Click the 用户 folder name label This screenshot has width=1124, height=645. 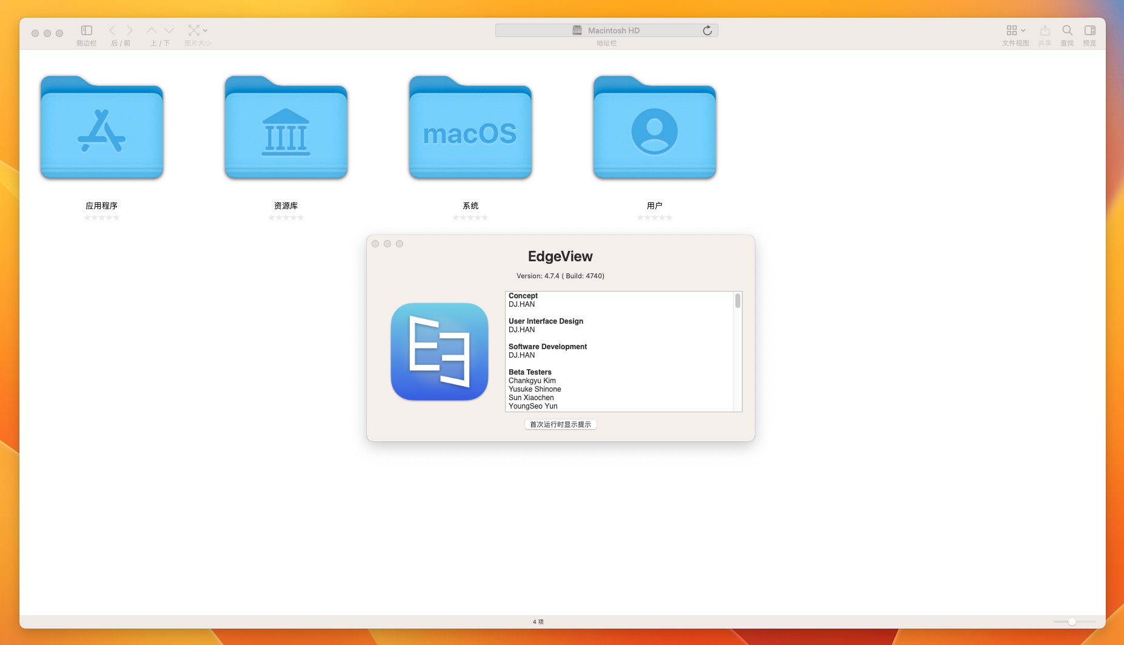pos(655,206)
